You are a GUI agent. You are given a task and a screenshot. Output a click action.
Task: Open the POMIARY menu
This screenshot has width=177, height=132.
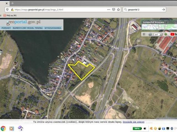pyautogui.click(x=6, y=28)
